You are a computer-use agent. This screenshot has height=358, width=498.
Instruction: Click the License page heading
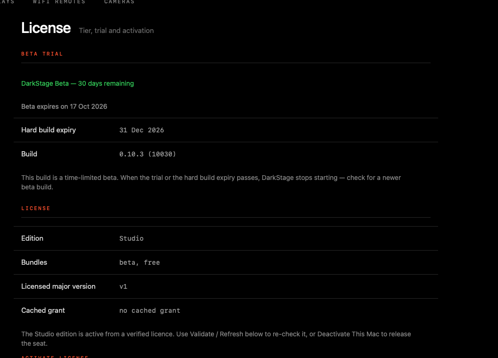(x=46, y=28)
